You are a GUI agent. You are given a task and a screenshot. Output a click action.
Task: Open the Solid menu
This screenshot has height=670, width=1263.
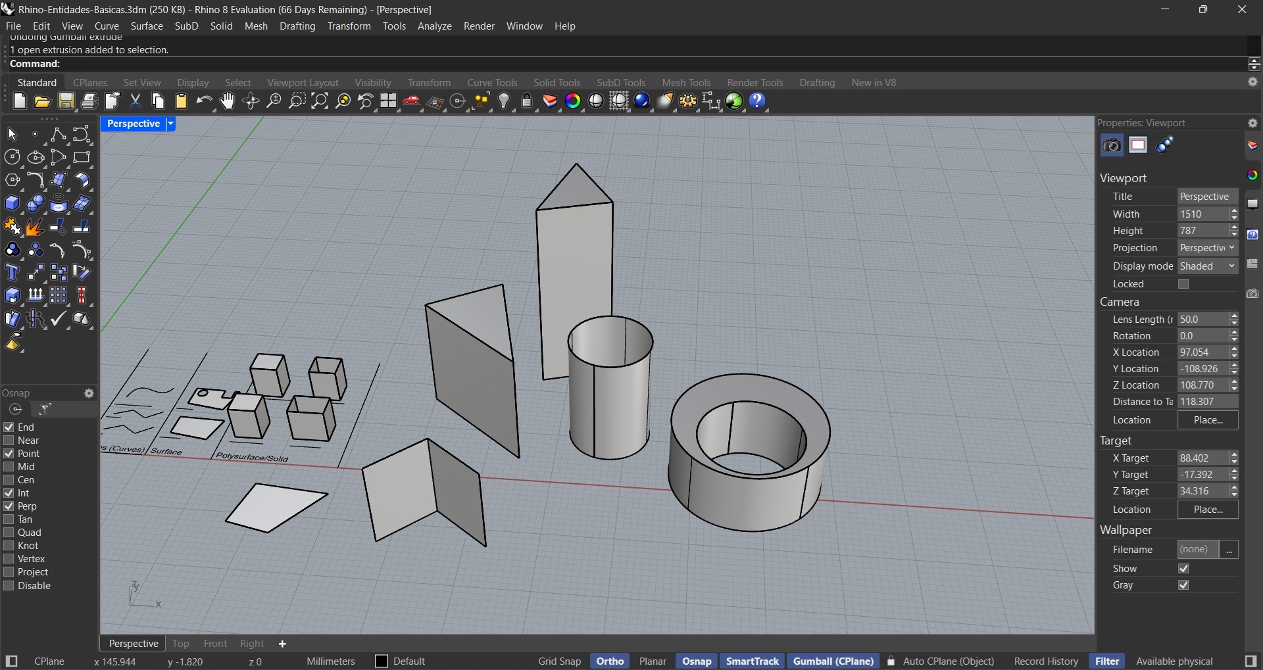point(222,26)
